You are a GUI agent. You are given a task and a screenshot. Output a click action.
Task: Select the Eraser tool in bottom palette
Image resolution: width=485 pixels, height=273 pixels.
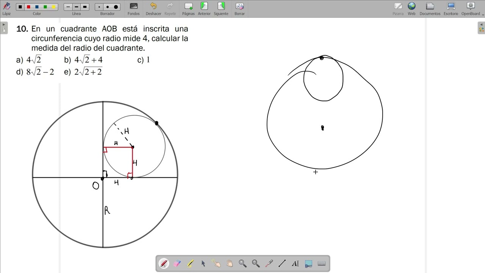(177, 264)
